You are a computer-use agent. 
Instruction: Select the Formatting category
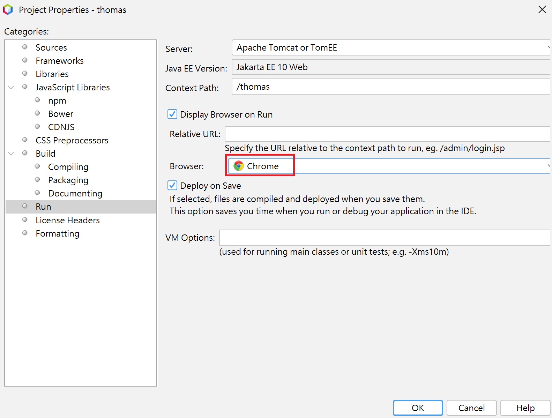point(58,233)
